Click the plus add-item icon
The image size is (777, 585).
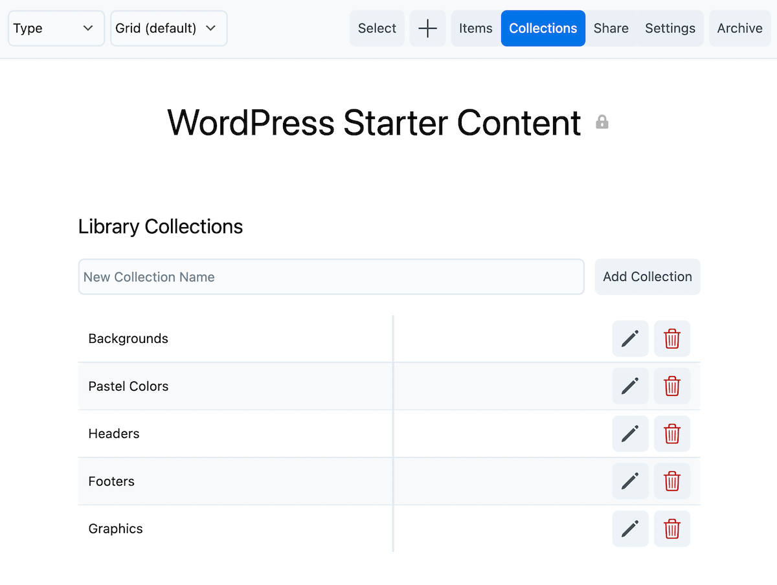click(427, 28)
